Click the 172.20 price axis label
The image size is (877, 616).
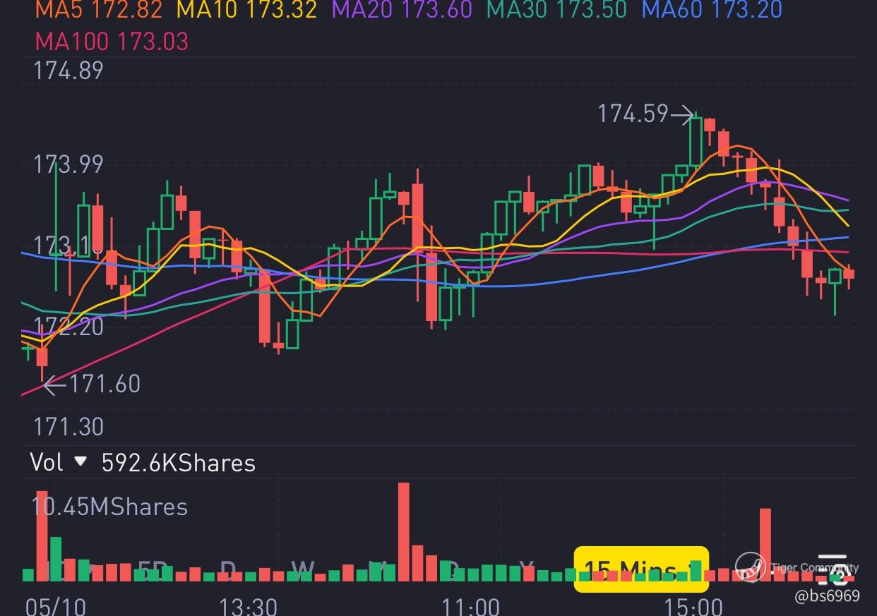pos(68,326)
